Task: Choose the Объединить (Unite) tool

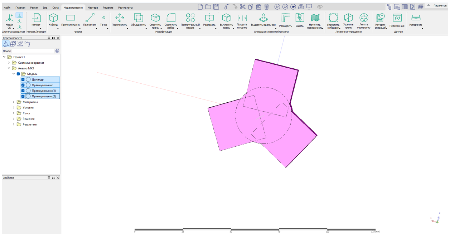Action: tap(138, 18)
